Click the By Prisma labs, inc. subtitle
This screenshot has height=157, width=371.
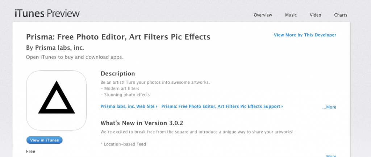tap(55, 48)
